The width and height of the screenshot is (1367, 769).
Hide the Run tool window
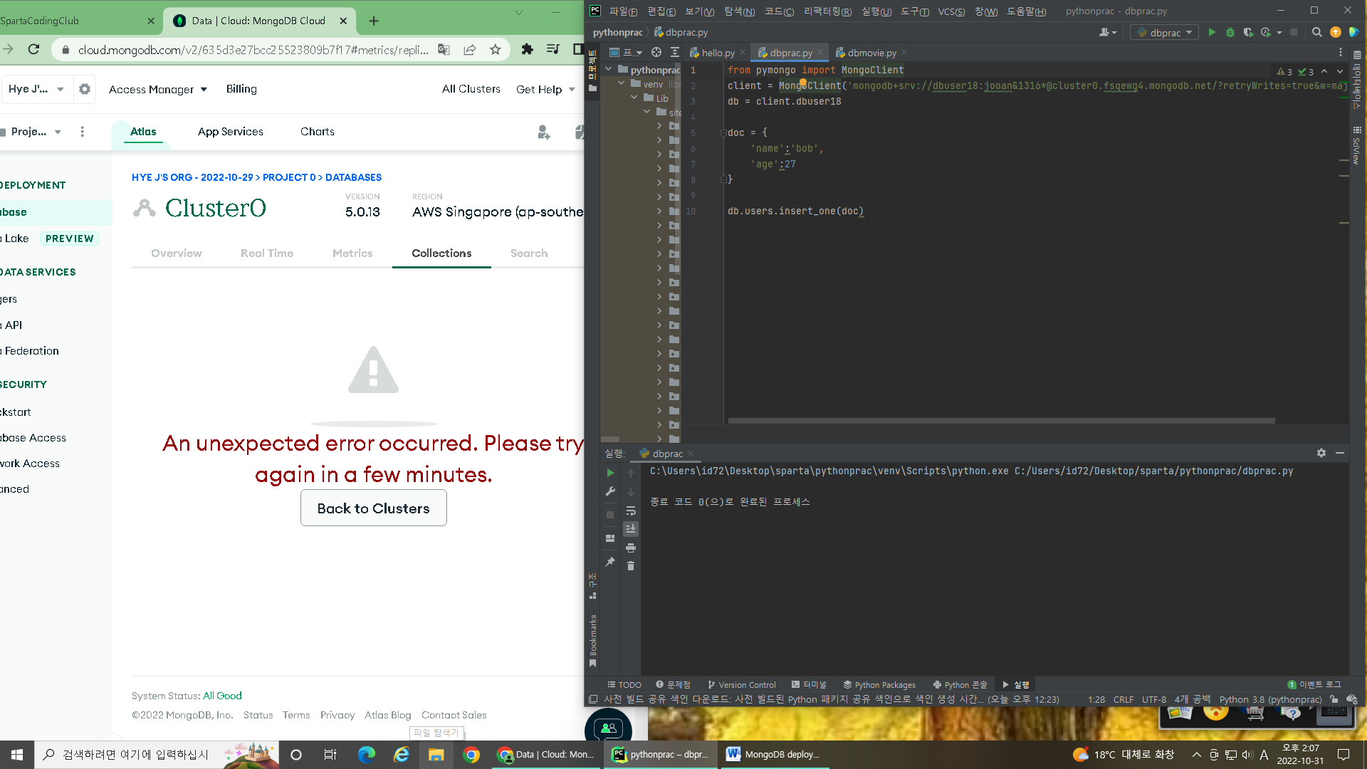click(1340, 453)
